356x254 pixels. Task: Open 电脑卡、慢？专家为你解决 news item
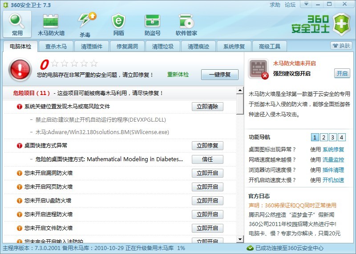(295, 234)
